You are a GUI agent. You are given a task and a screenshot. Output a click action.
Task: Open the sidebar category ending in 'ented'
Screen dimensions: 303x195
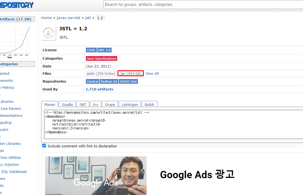pos(5,73)
